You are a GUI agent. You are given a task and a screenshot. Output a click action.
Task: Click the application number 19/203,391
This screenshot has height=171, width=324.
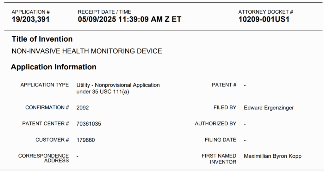pyautogui.click(x=31, y=19)
